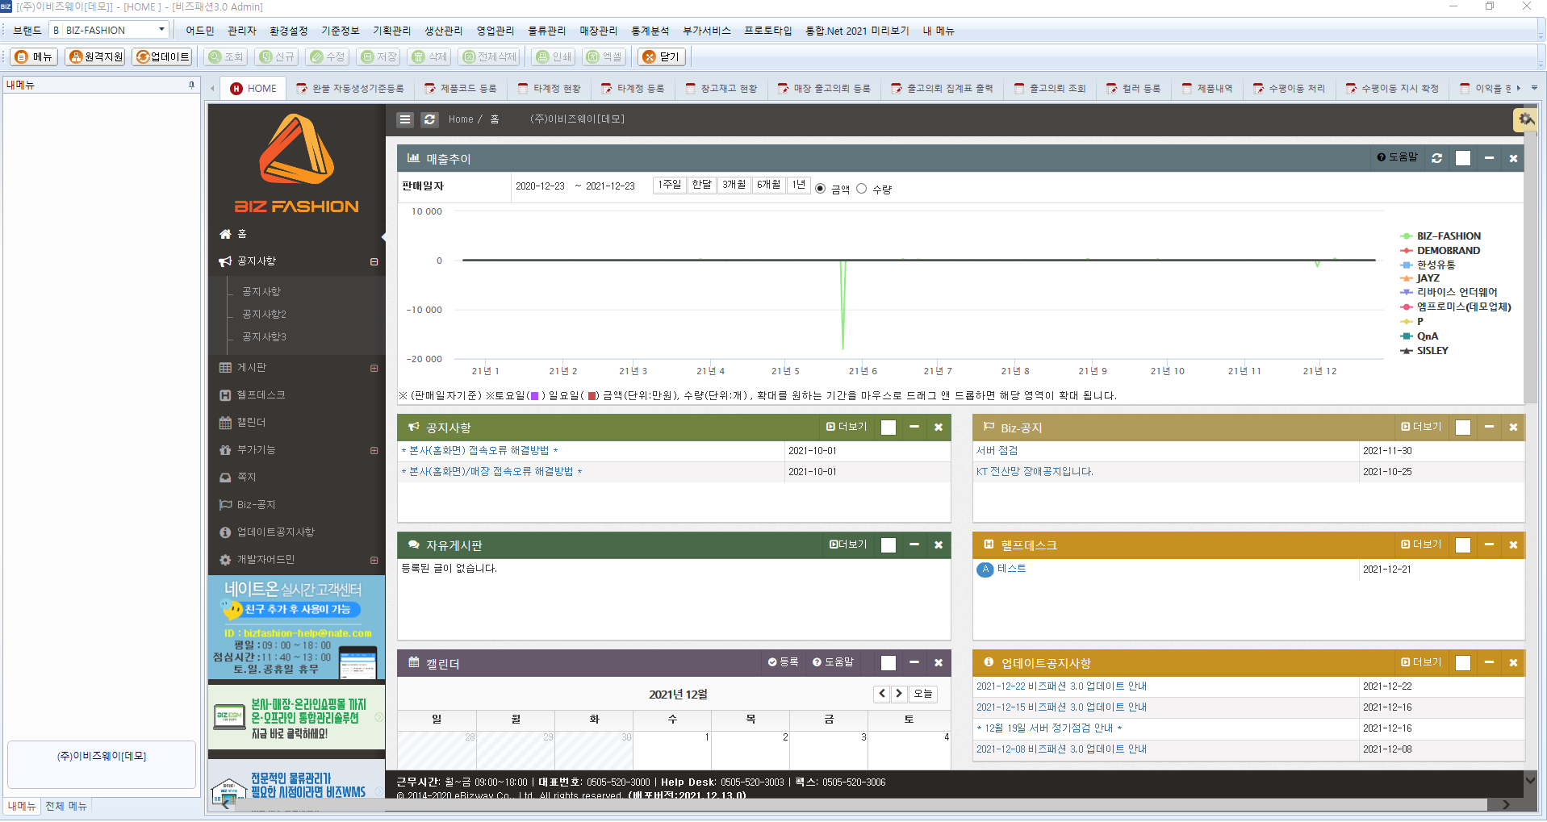Click the refresh icon next to breadcrumb
1547x822 pixels.
pos(429,119)
